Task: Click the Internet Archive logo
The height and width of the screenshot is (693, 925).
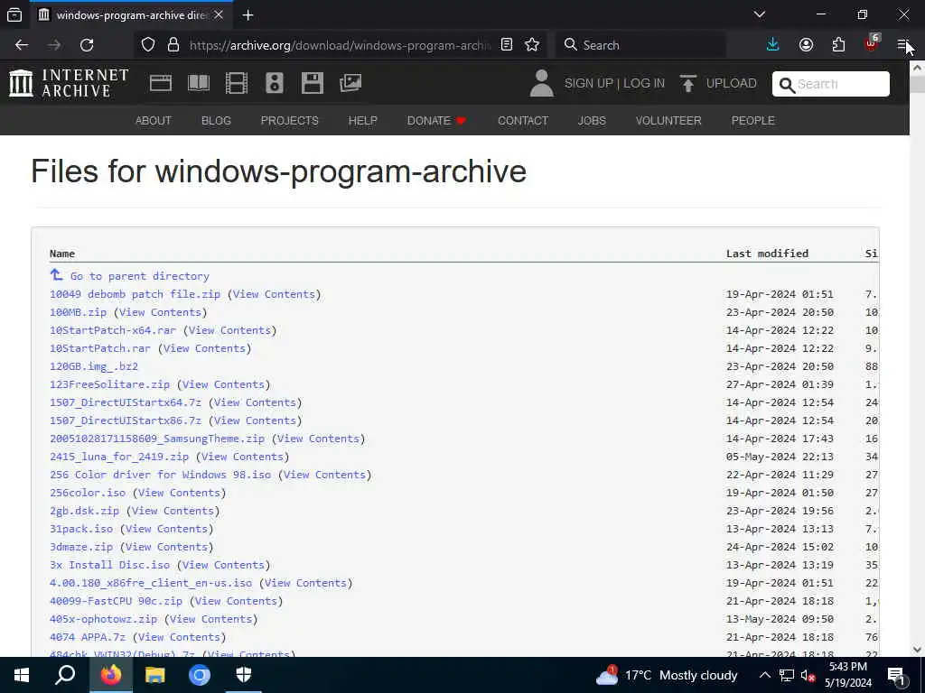Action: (69, 82)
